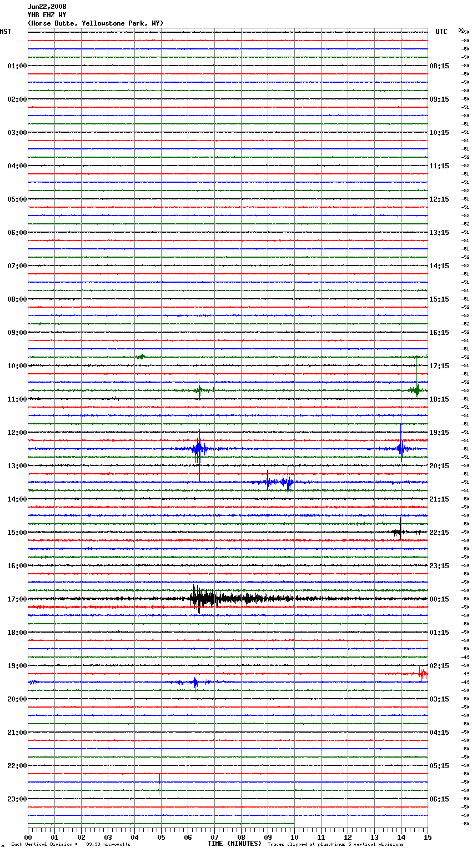Click the 12:00 MST time label
The image size is (472, 852).
coord(17,433)
